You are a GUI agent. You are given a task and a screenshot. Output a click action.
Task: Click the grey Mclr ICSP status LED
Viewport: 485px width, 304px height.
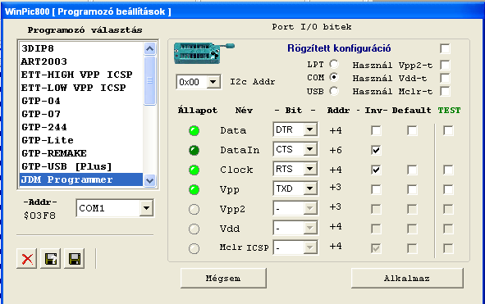point(194,248)
